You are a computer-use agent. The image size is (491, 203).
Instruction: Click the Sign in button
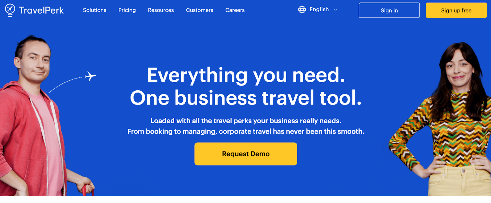[x=389, y=10]
